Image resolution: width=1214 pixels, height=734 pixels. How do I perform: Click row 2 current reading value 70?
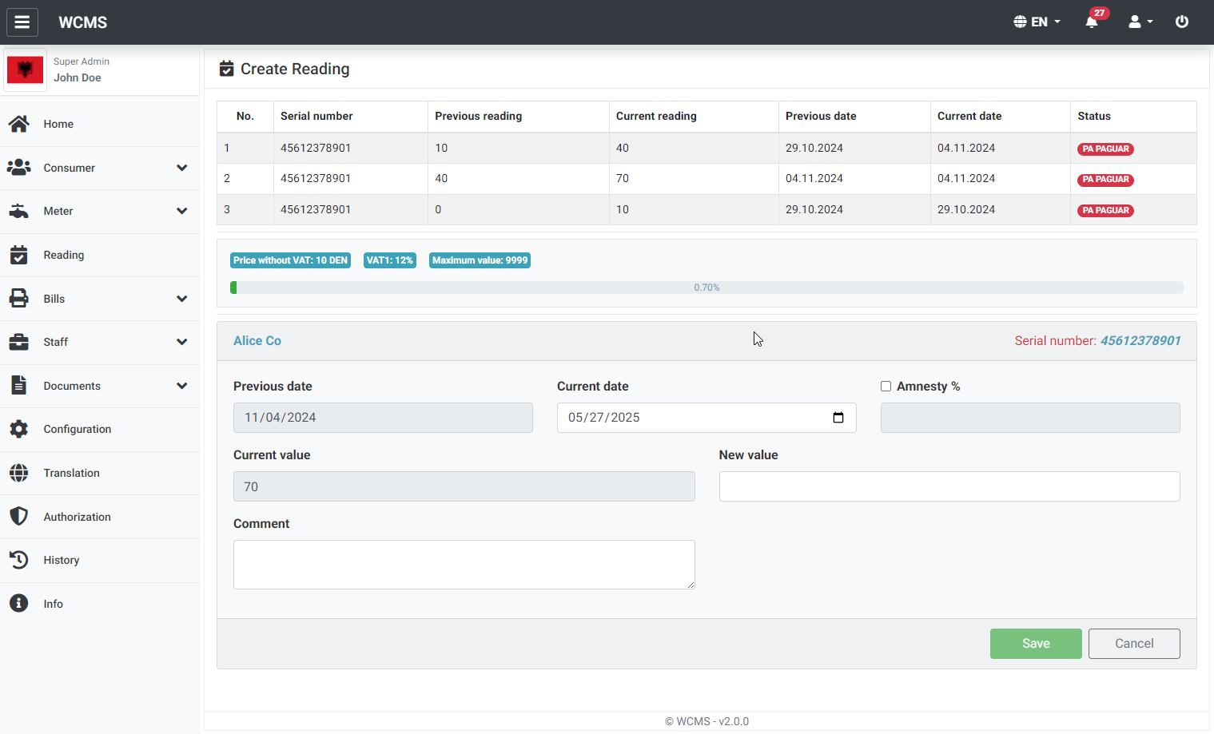[623, 178]
